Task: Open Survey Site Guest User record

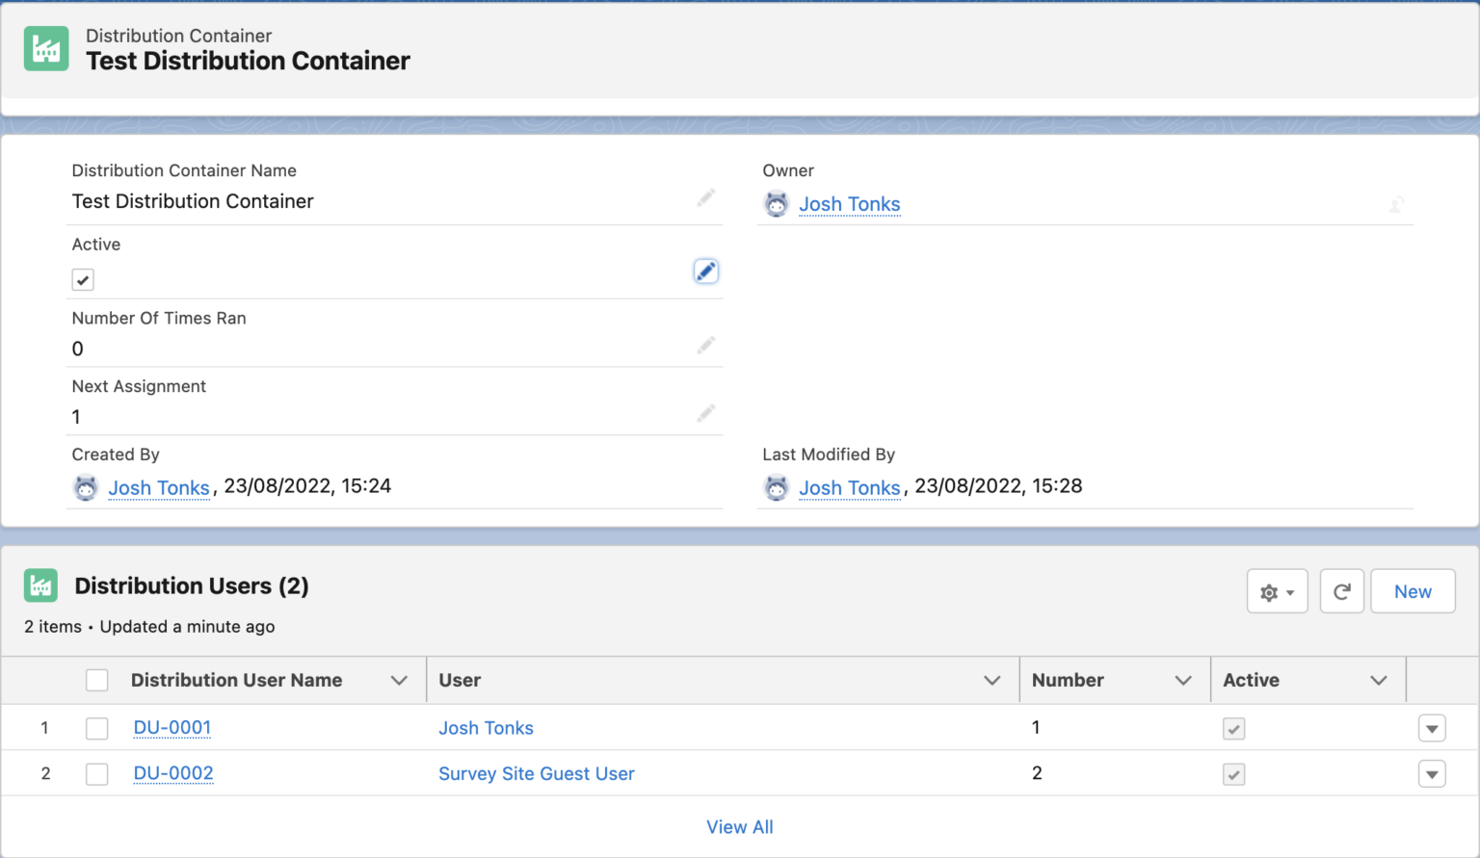Action: coord(536,774)
